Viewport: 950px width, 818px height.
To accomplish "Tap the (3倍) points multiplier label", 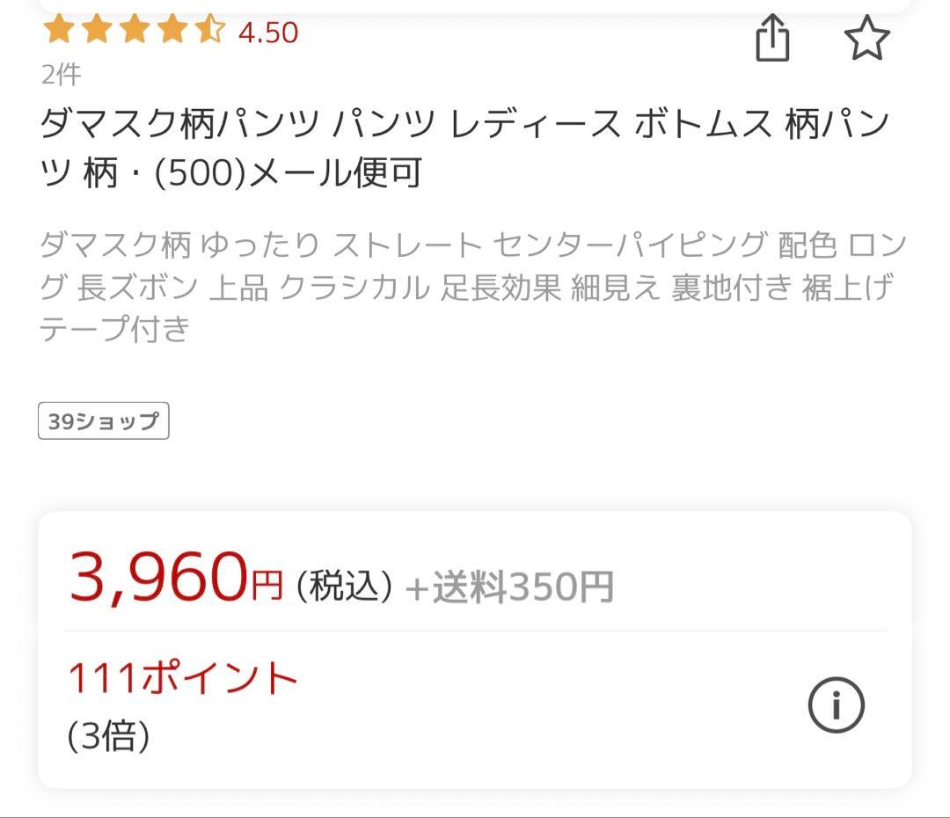I will [108, 735].
